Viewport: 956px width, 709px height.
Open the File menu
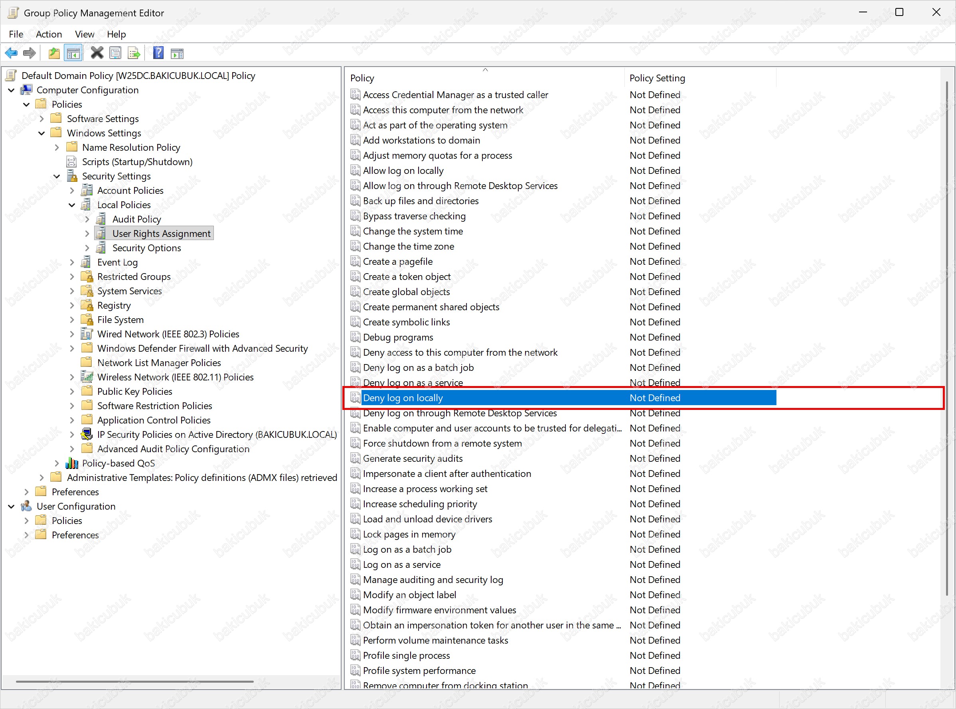[x=16, y=34]
